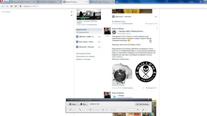
Task: Click Комментировать under Ghost B.C. post
Action: click(127, 24)
